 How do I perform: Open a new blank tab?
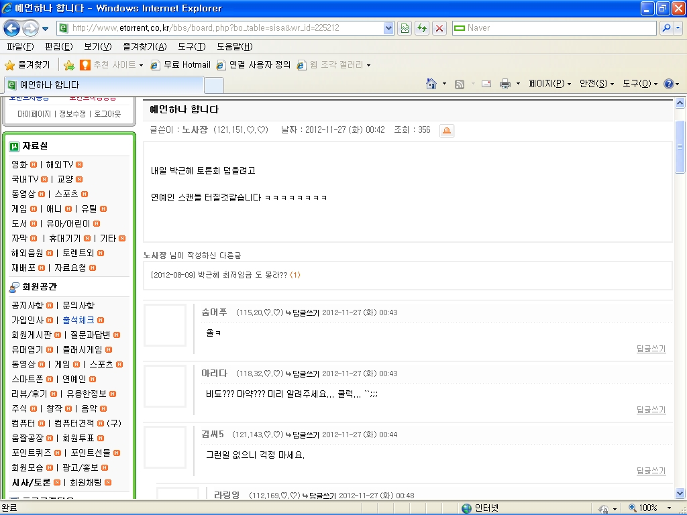(214, 85)
